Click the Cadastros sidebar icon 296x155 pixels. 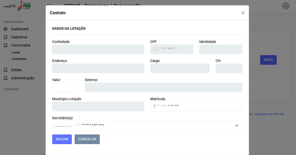tap(5, 37)
